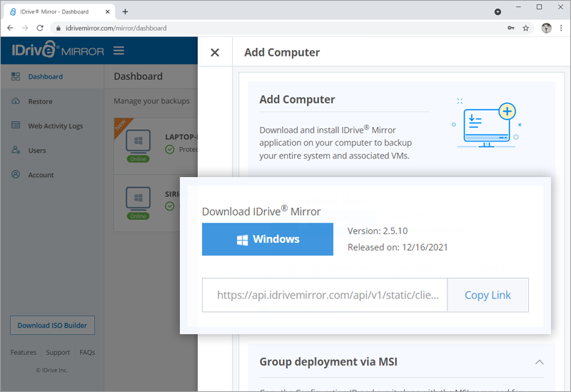
Task: Open Web Activity Logs in the sidebar
Action: pos(56,126)
